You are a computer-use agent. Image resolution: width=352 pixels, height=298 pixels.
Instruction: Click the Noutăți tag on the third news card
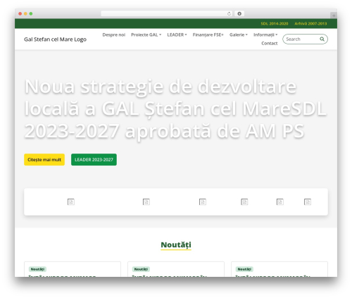coord(244,269)
